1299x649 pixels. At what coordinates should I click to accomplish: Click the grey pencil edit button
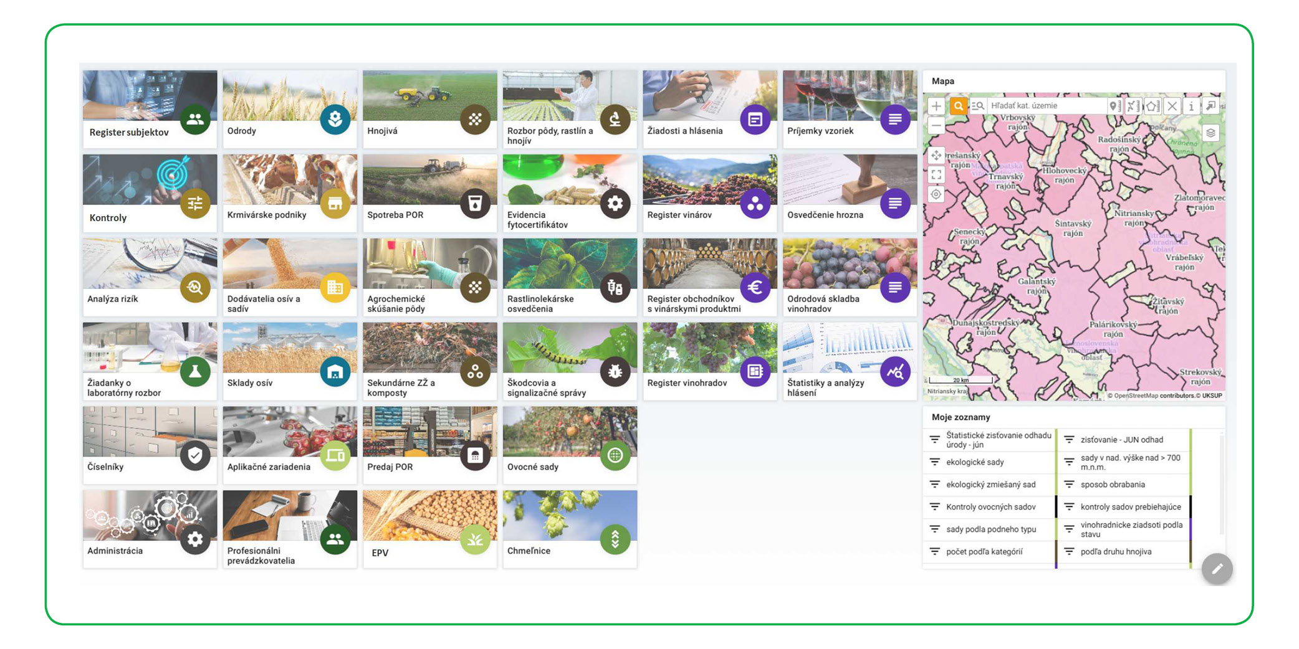1216,568
